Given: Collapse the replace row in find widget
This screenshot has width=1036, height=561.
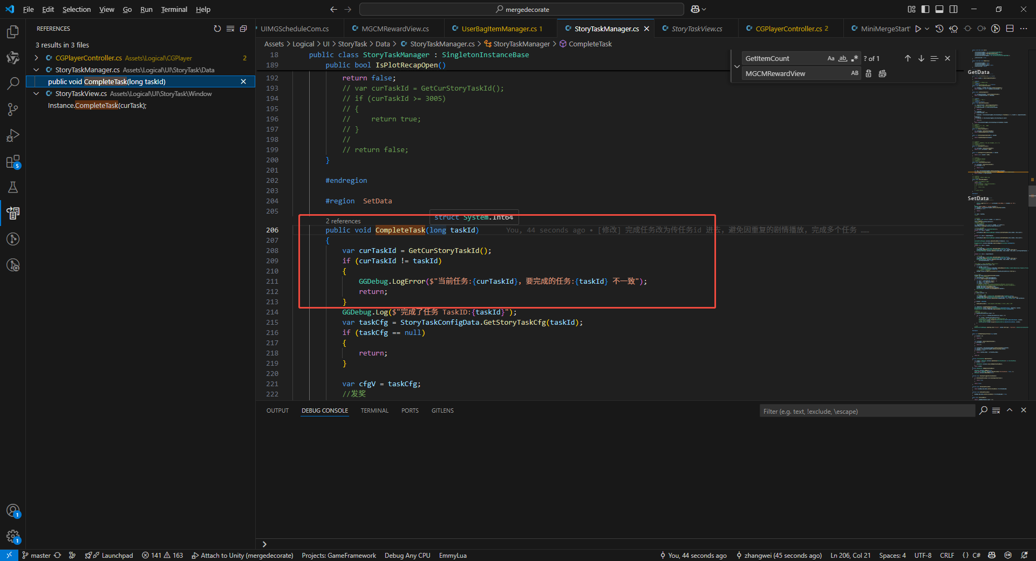Looking at the screenshot, I should click(x=737, y=66).
